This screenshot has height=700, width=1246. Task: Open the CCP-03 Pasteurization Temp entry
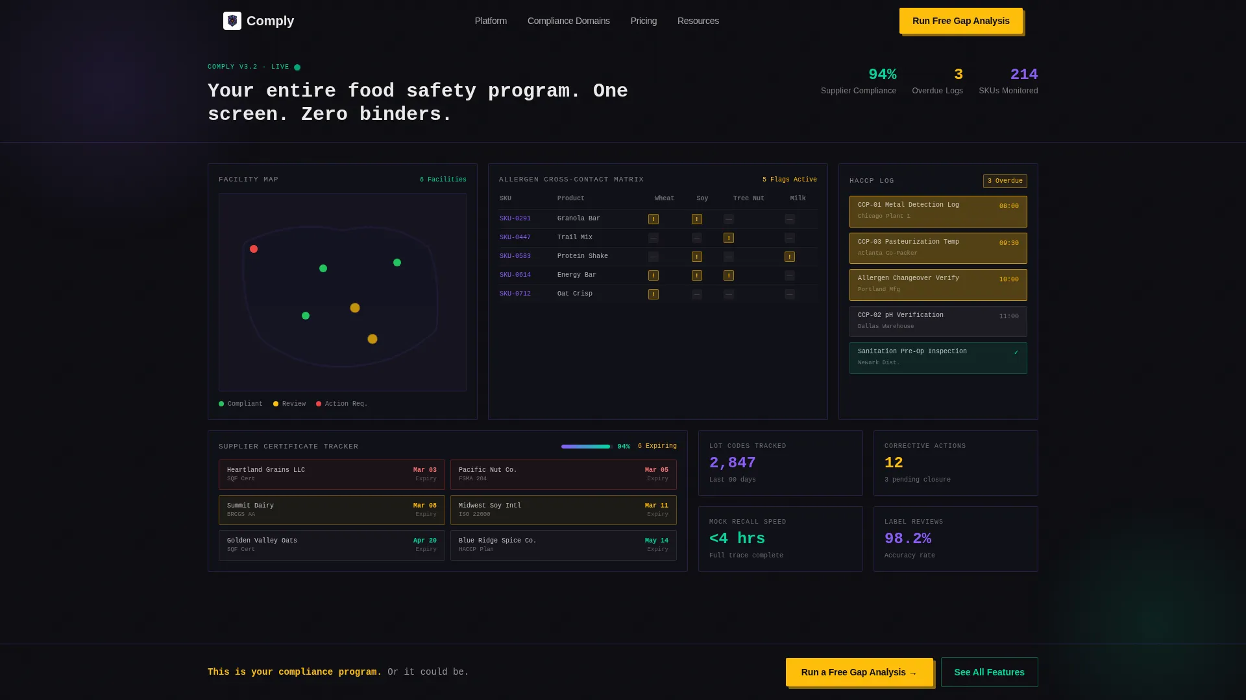pos(938,248)
